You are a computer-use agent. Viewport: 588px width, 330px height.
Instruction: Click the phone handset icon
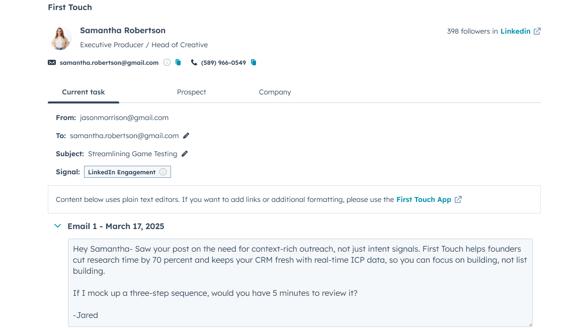tap(194, 62)
